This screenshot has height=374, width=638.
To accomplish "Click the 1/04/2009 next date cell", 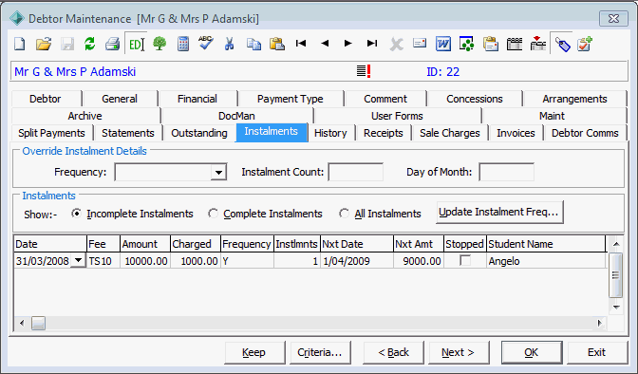I will pyautogui.click(x=357, y=261).
